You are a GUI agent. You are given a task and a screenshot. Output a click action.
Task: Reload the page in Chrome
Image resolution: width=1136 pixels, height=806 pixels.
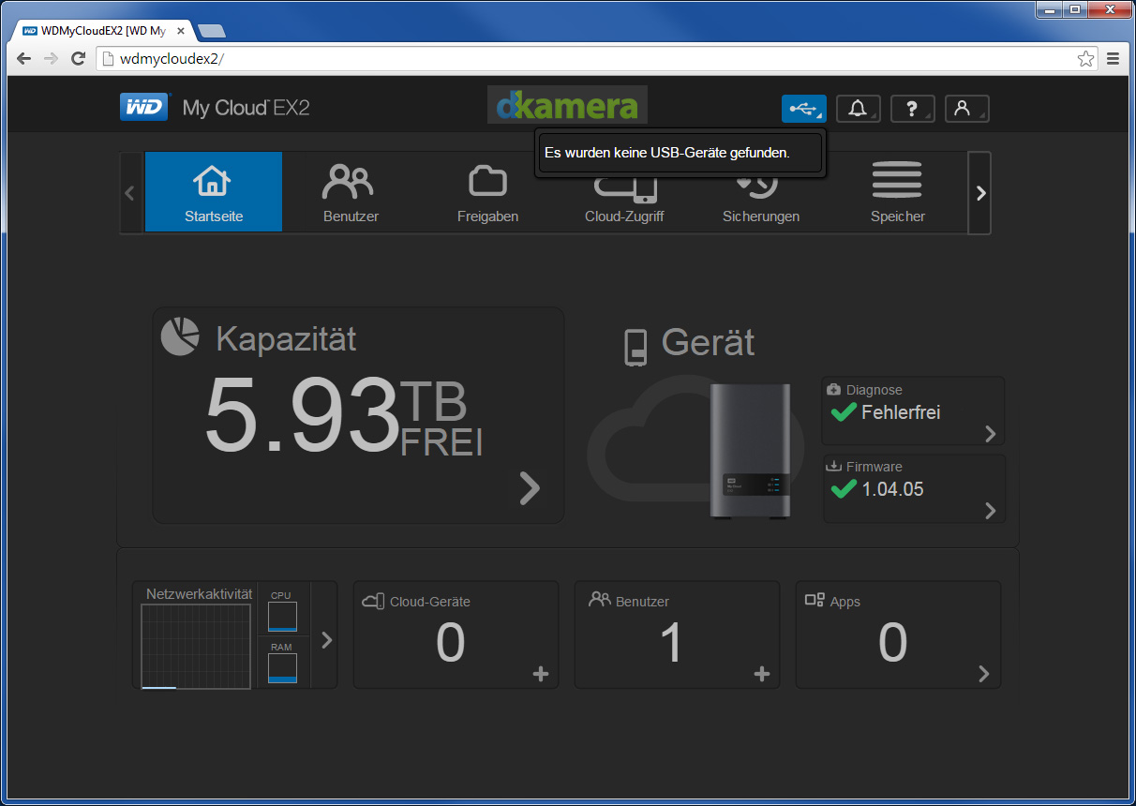tap(79, 59)
